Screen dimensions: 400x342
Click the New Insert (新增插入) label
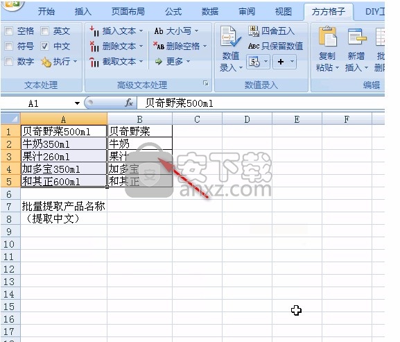point(356,62)
